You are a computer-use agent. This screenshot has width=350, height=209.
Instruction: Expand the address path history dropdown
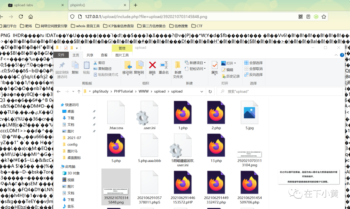tap(202, 92)
